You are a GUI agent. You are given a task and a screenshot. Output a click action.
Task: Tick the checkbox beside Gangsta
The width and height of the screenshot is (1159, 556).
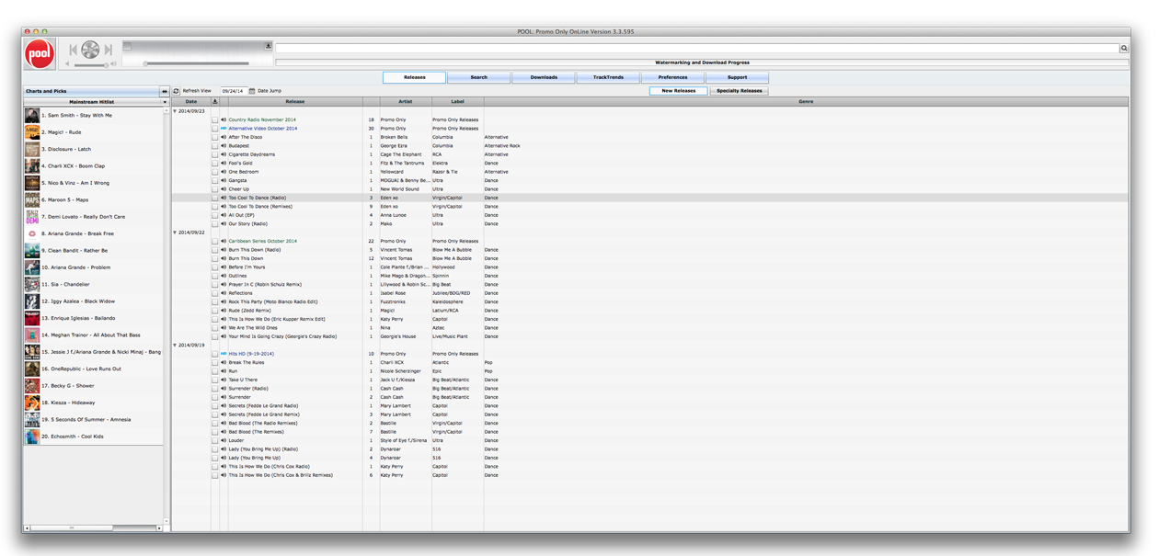[x=215, y=181]
